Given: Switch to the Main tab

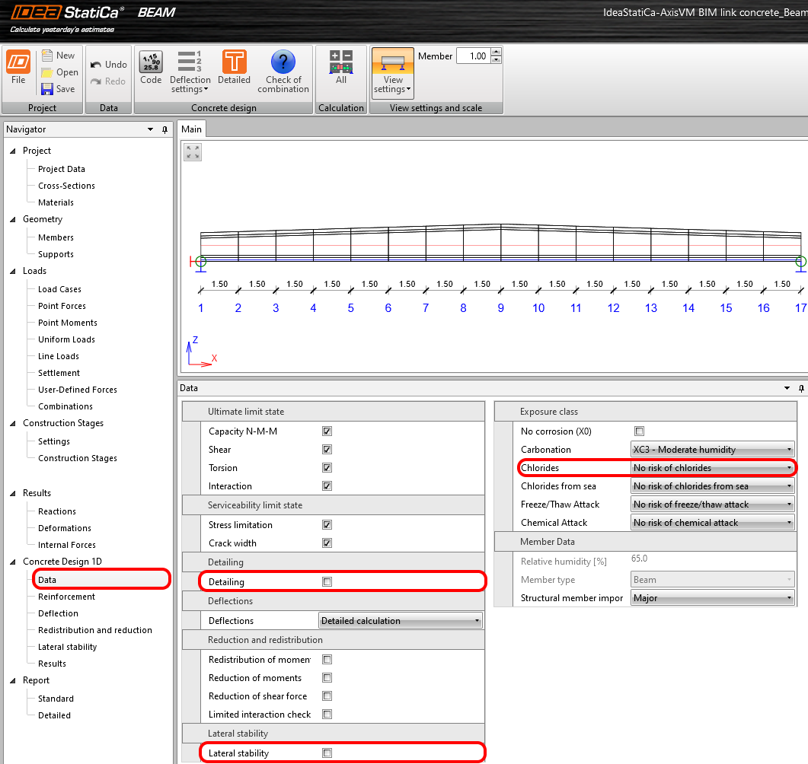Looking at the screenshot, I should coord(191,130).
